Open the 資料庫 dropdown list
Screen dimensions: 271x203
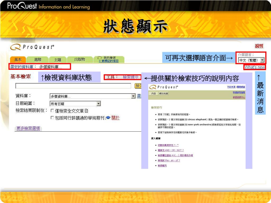[133, 96]
